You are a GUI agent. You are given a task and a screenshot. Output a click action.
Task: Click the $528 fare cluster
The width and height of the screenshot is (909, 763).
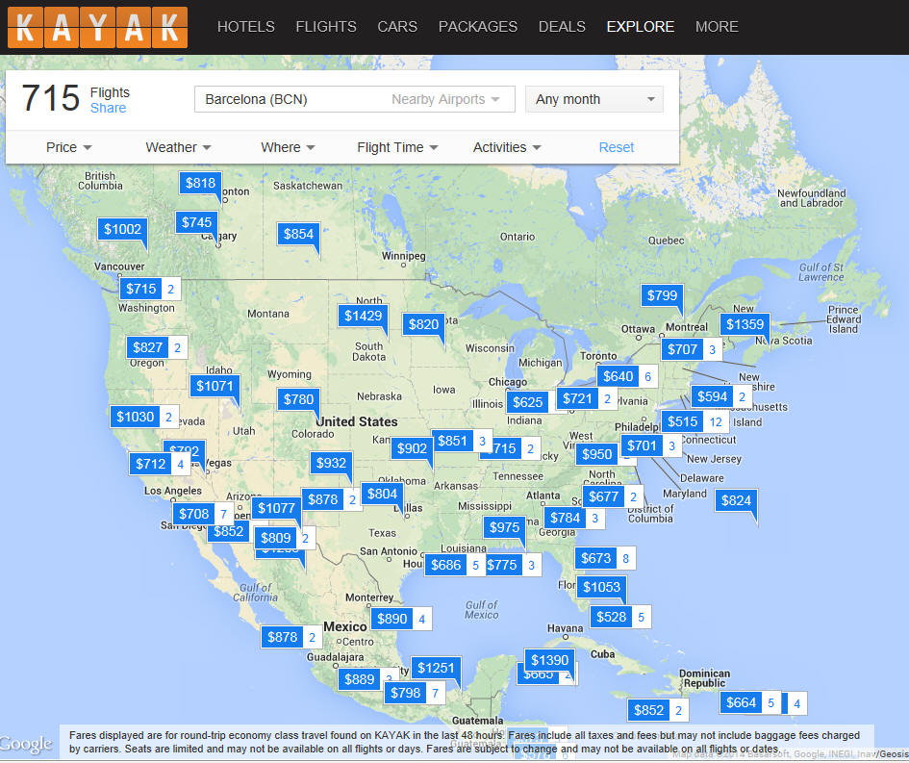click(620, 617)
